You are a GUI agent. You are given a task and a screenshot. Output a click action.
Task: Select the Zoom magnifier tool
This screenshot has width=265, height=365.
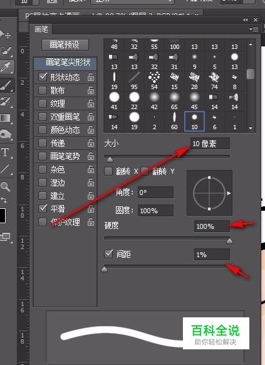tap(5, 186)
